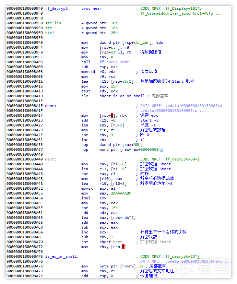Select the comment 恢复堆栈

point(149,276)
